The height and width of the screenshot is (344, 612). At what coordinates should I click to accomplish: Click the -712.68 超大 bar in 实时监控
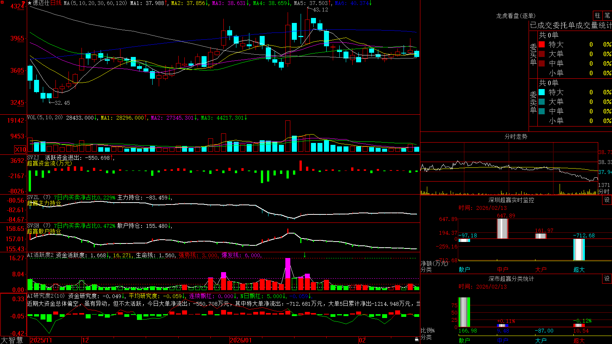click(579, 250)
